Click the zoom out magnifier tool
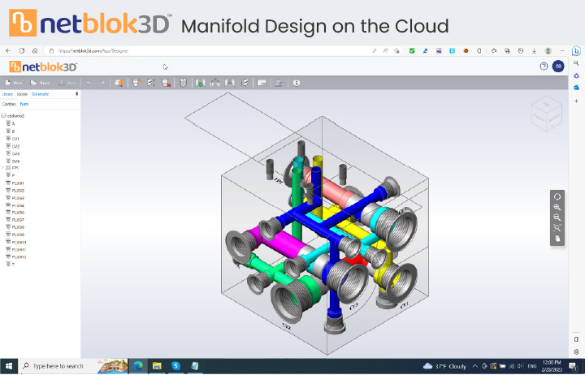The height and width of the screenshot is (375, 585). 557,218
